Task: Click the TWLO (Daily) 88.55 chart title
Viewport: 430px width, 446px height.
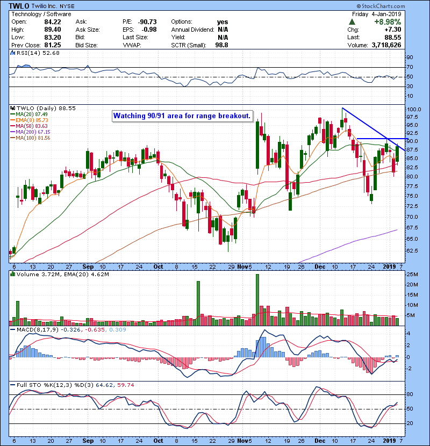Action: (46, 108)
